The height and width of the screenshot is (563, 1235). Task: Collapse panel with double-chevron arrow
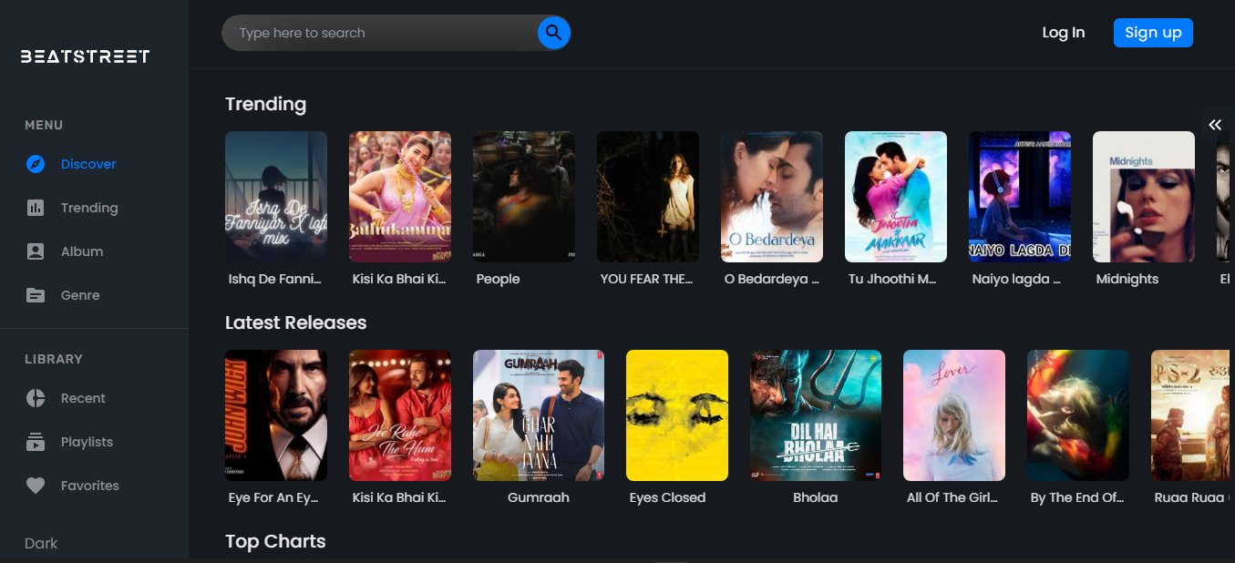1215,125
